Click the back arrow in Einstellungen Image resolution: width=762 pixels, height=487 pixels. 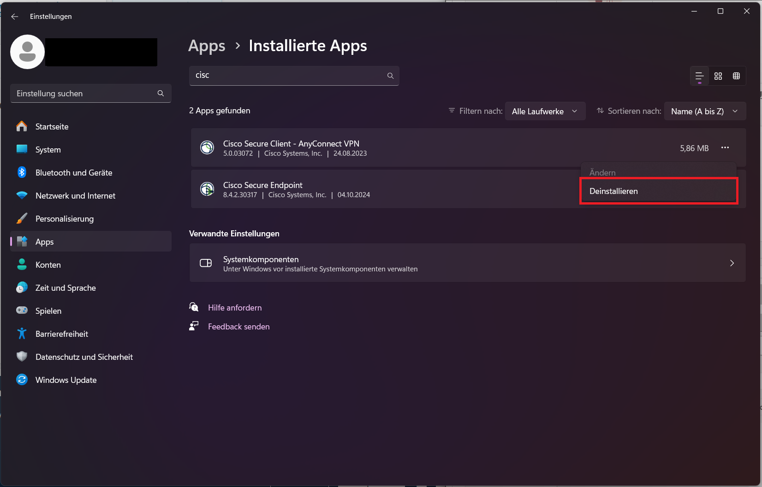[x=15, y=17]
